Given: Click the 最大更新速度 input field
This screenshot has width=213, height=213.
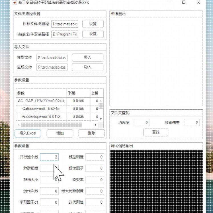Looking at the screenshot, I should (95, 191).
